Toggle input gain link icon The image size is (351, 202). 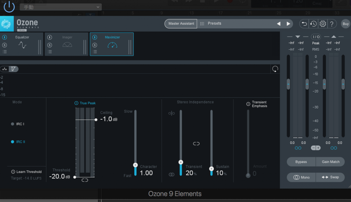(298, 148)
